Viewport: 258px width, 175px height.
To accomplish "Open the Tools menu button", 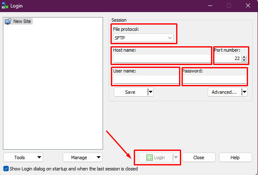I will pos(23,157).
